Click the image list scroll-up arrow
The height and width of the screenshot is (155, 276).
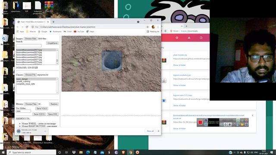(x=57, y=50)
